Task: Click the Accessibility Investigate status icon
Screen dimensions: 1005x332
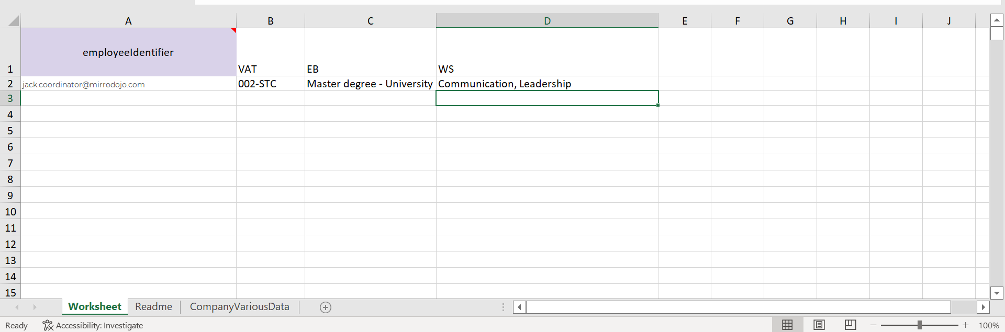Action: tap(48, 325)
